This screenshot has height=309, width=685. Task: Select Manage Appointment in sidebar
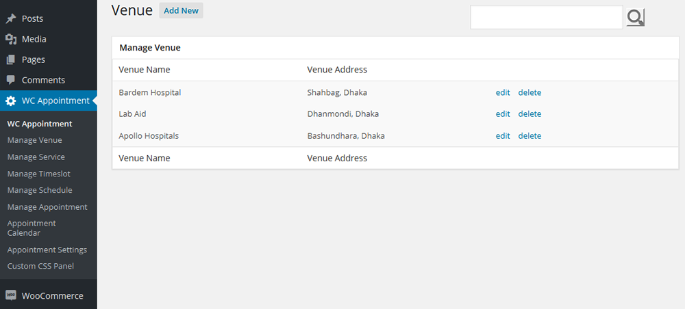pos(47,207)
